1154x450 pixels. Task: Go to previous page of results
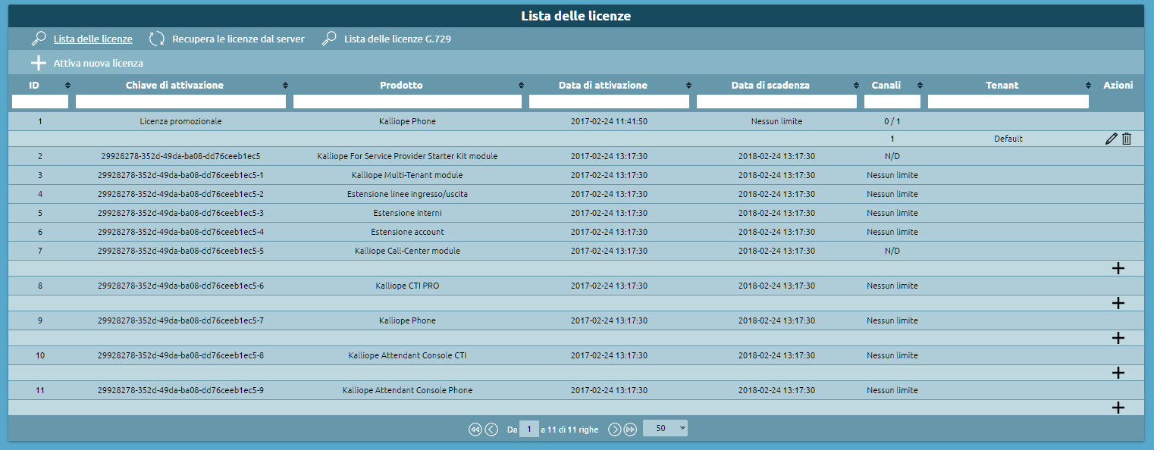pyautogui.click(x=491, y=430)
